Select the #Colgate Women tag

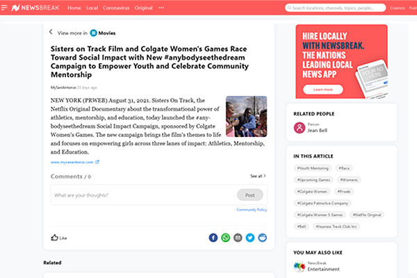312,192
